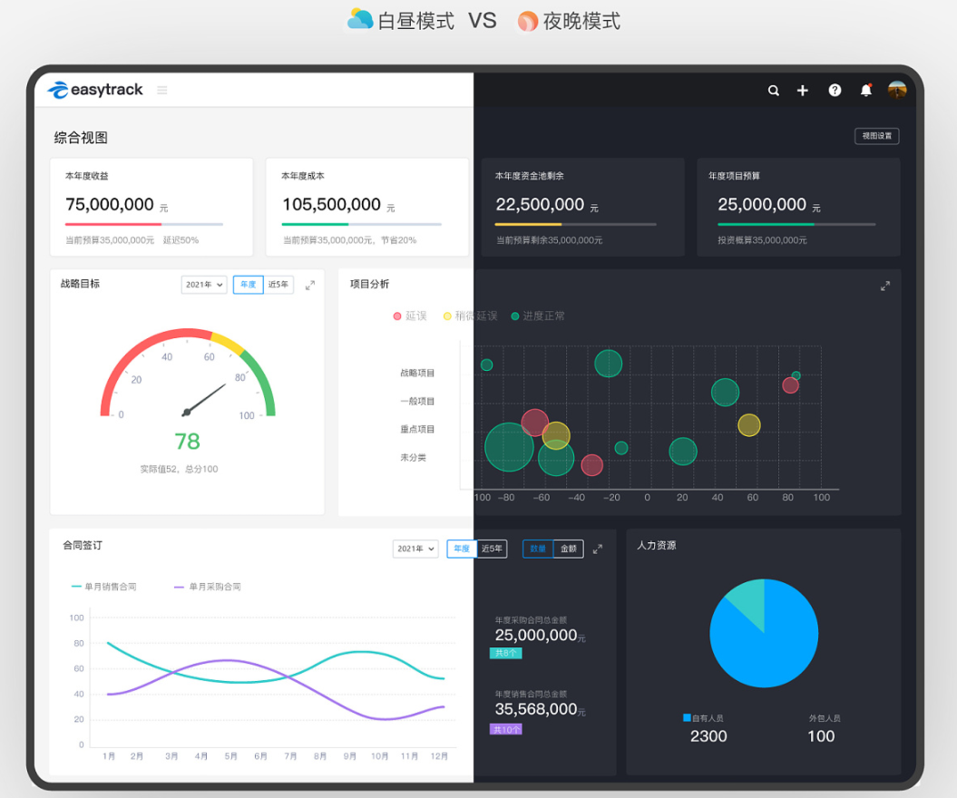This screenshot has height=798, width=957.
Task: Click the plus add icon
Action: (x=803, y=91)
